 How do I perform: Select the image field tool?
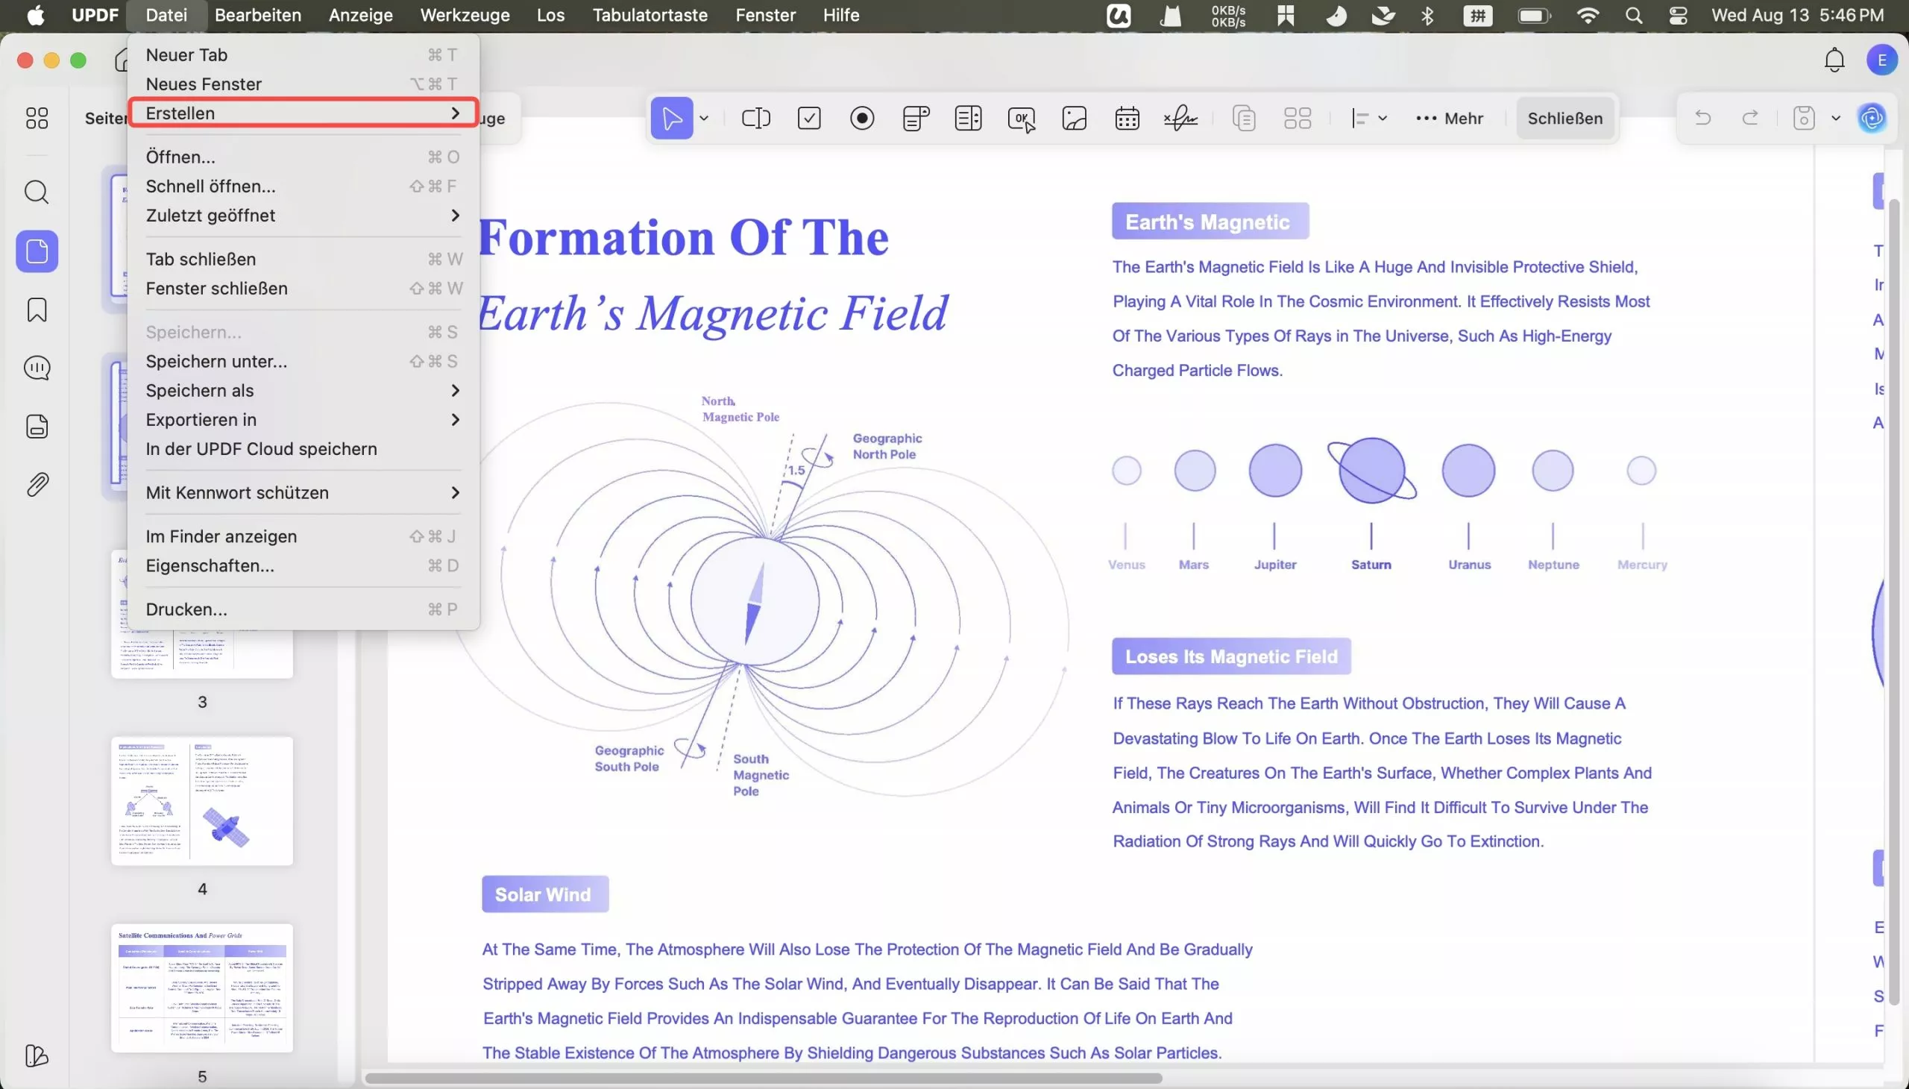(1075, 118)
